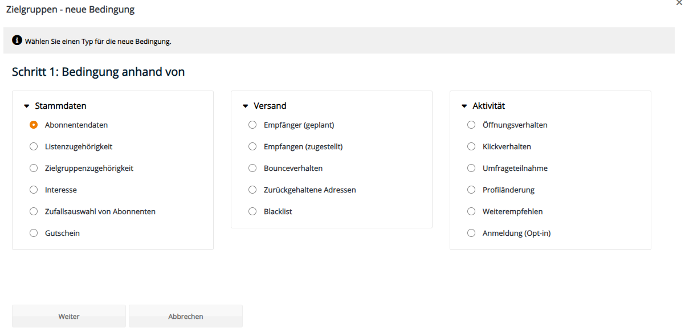
Task: Select the Zielgruppenzugehörigkeit radio button
Action: (x=34, y=168)
